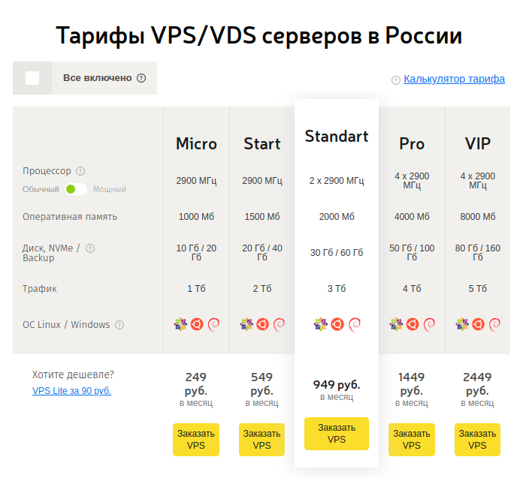Click the "30 Гб / 60 Гб" disk value
Viewport: 523px width, 478px height.
point(337,252)
